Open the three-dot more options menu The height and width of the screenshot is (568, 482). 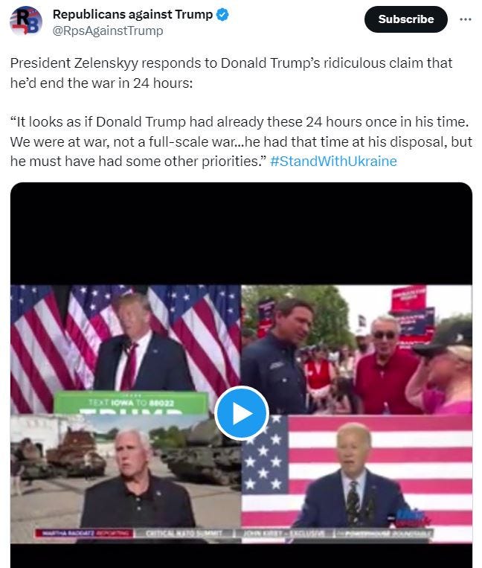tap(466, 19)
